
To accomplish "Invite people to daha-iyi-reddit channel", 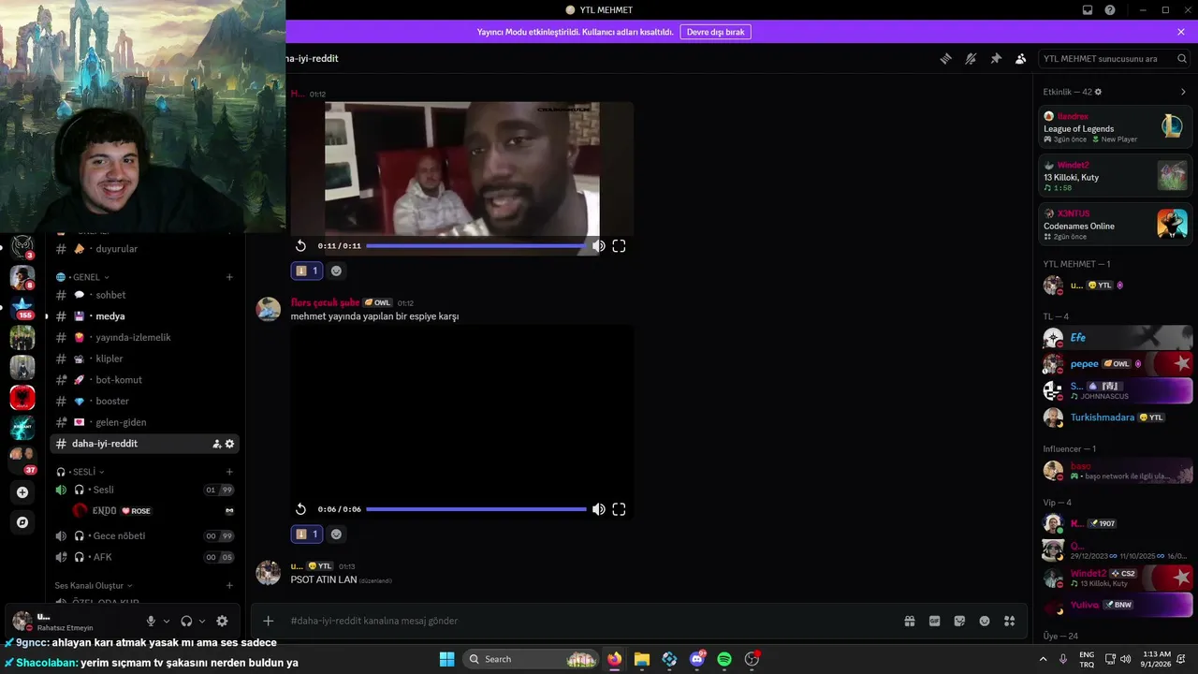I will (x=216, y=444).
